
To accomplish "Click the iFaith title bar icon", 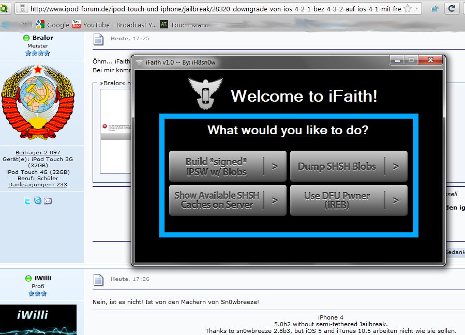I will pyautogui.click(x=139, y=62).
